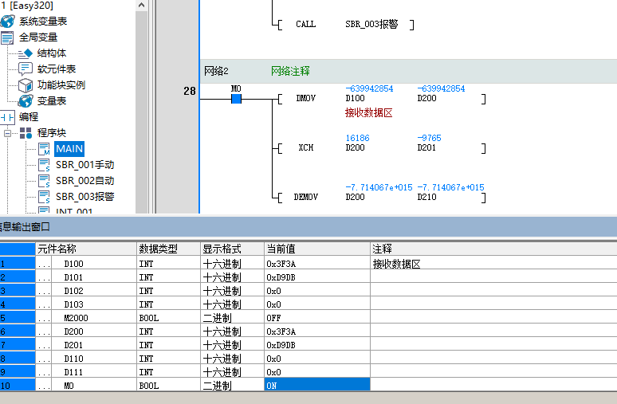Screen dimensions: 617x404
Task: Click the 编程 ladder contact icon
Action: [x=8, y=117]
